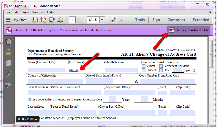The image size is (217, 127).
Task: Open the Comment pane
Action: coord(176,20)
